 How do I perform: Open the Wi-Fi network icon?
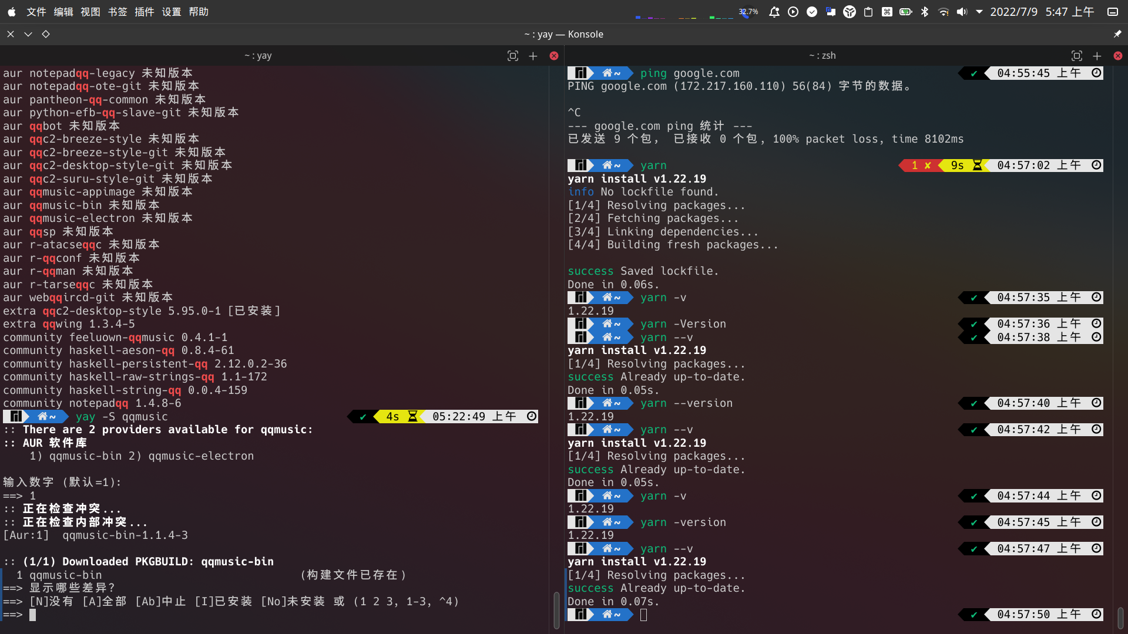coord(944,12)
